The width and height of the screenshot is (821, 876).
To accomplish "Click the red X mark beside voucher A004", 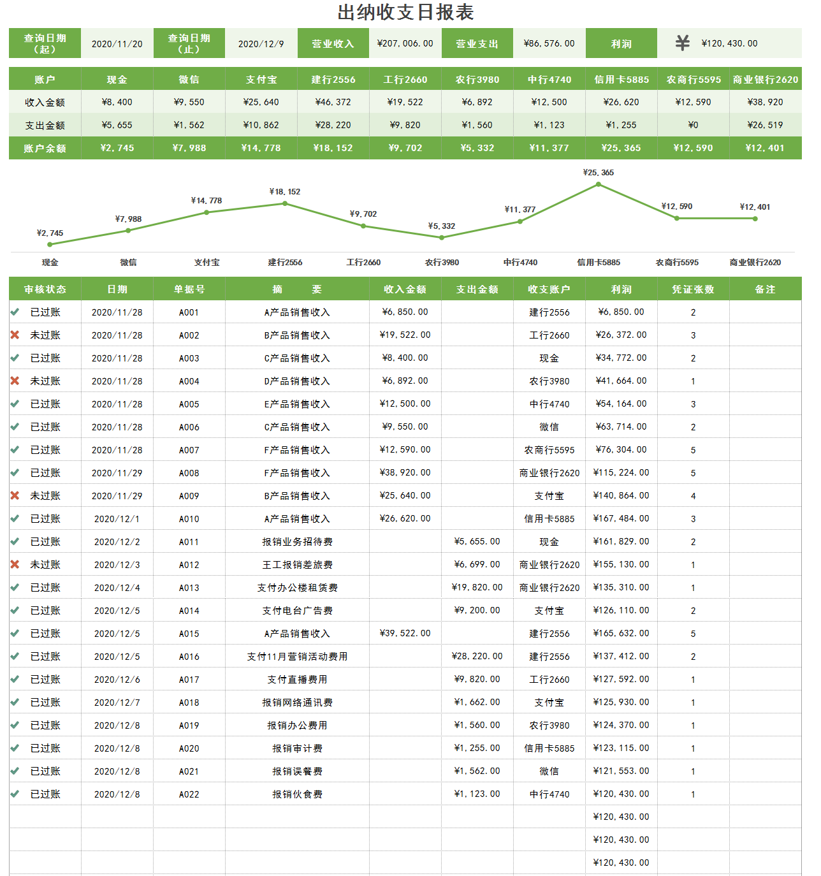I will pyautogui.click(x=14, y=381).
